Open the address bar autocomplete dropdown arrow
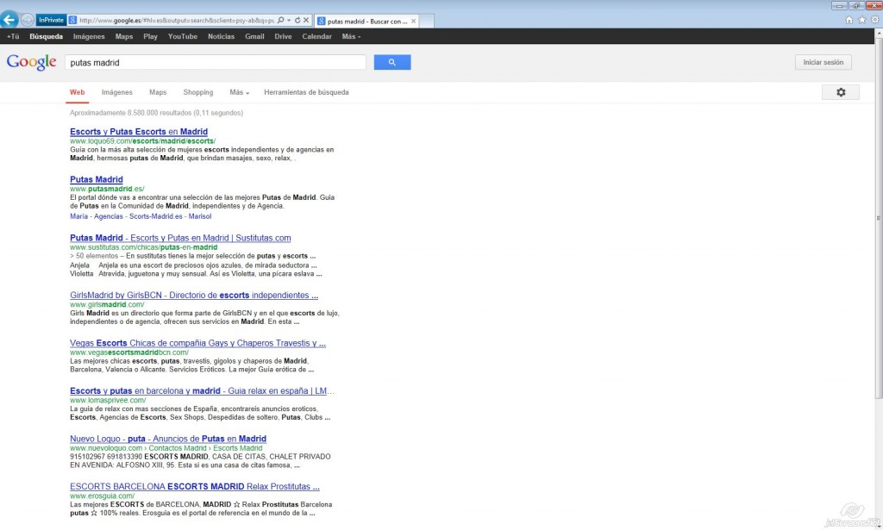The height and width of the screenshot is (530, 883). [289, 21]
